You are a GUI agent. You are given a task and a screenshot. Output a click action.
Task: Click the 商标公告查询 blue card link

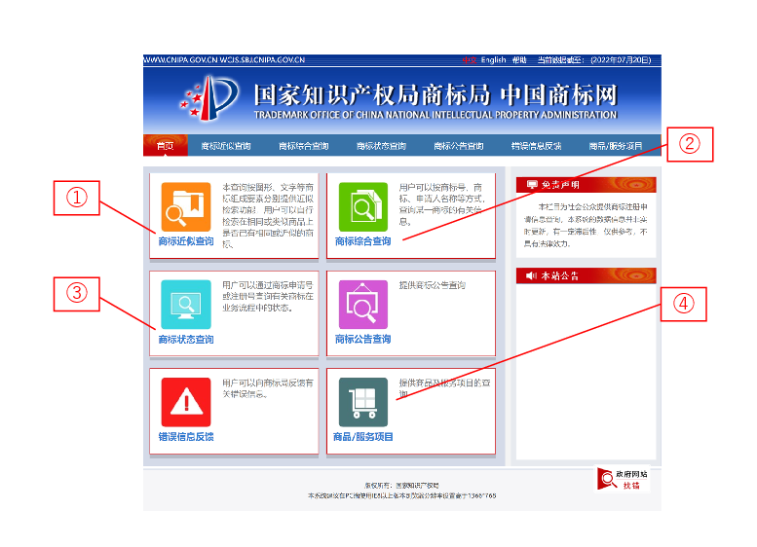[x=363, y=339]
